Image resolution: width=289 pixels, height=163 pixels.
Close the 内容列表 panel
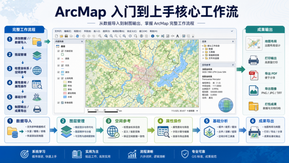tap(82, 42)
